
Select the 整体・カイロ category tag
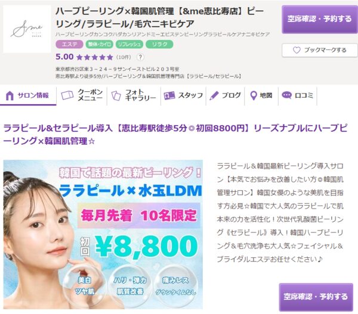(x=99, y=44)
